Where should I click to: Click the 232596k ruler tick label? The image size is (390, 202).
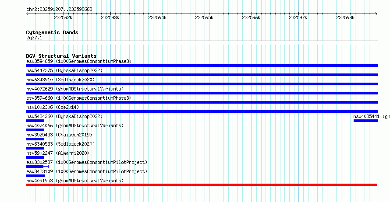251,17
